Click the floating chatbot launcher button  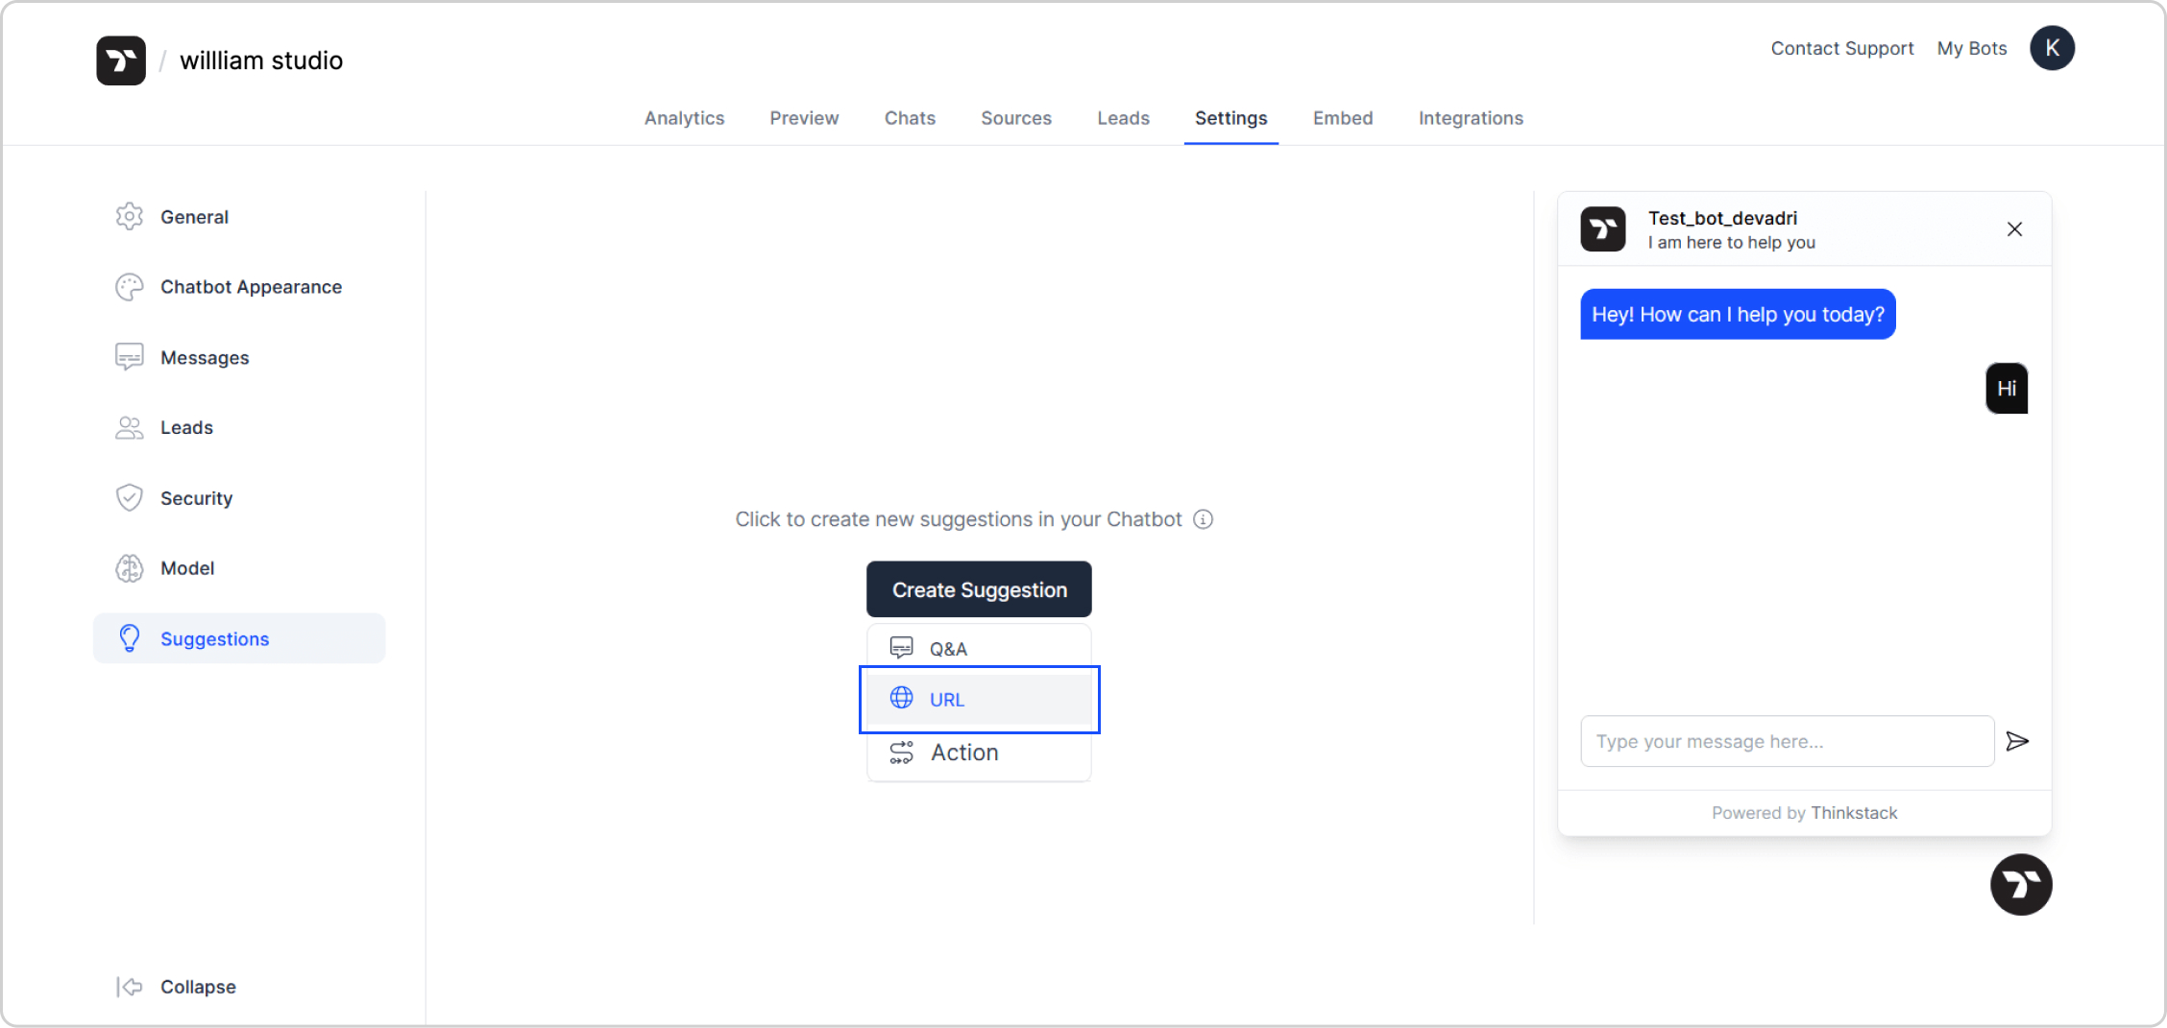2021,884
